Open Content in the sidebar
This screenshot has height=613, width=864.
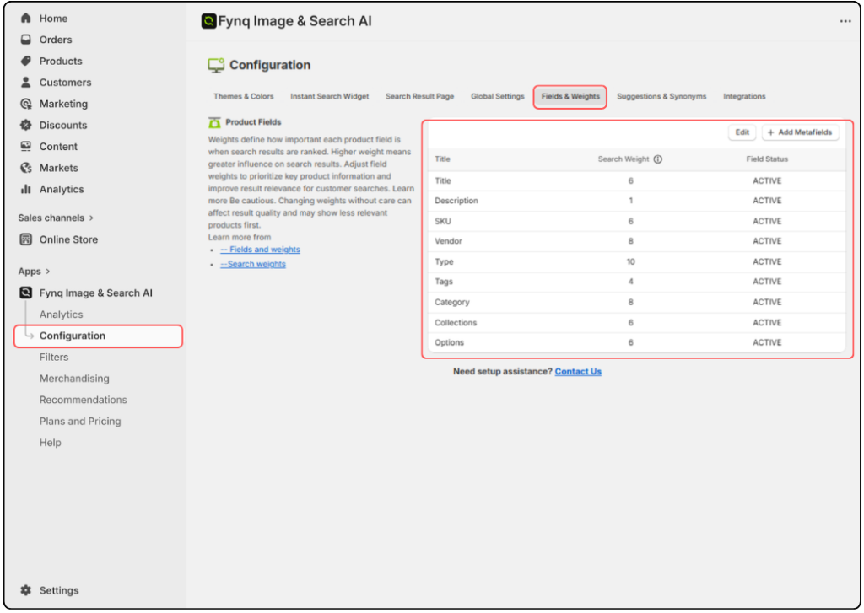click(58, 147)
